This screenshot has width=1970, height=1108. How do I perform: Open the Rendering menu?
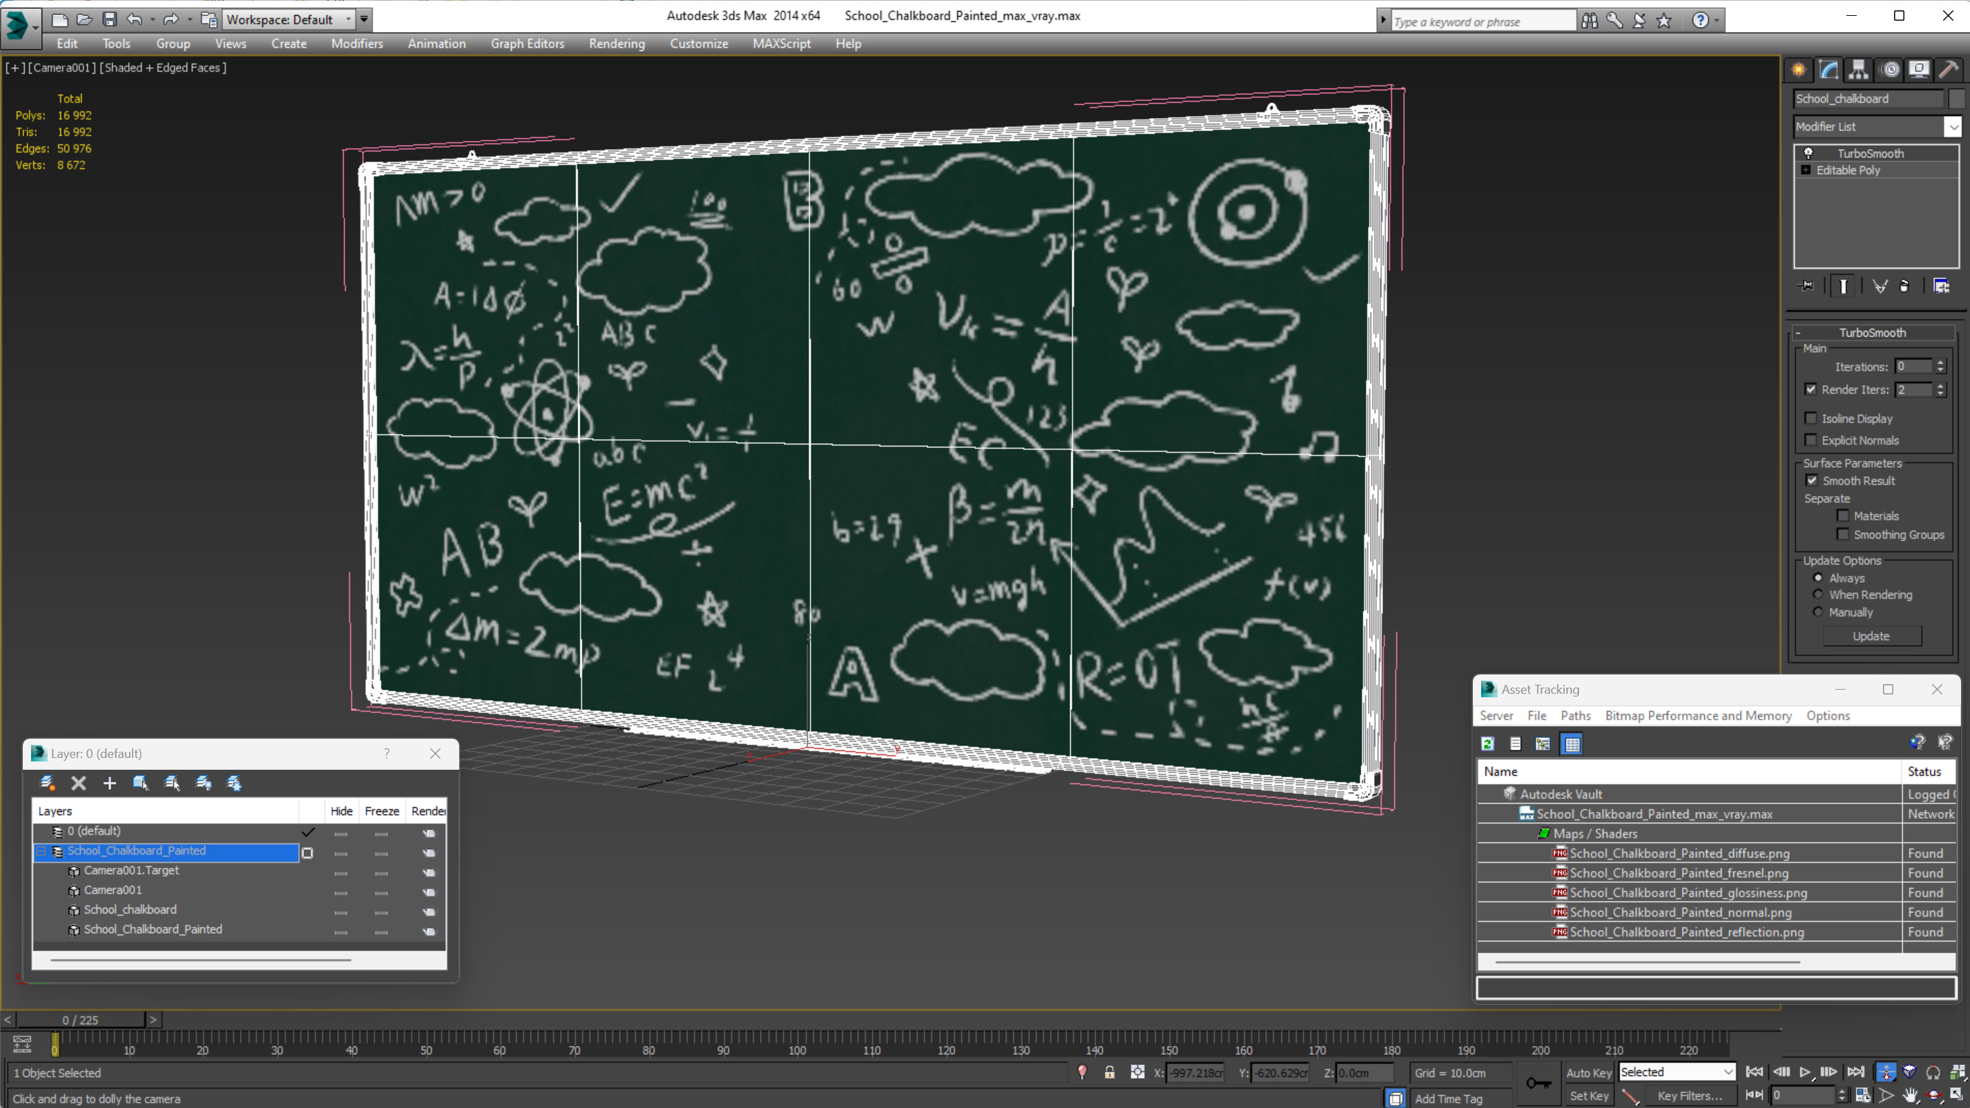(x=617, y=43)
